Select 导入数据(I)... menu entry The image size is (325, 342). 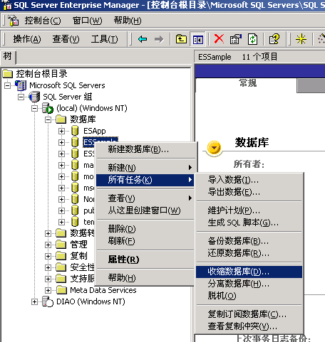pyautogui.click(x=249, y=180)
